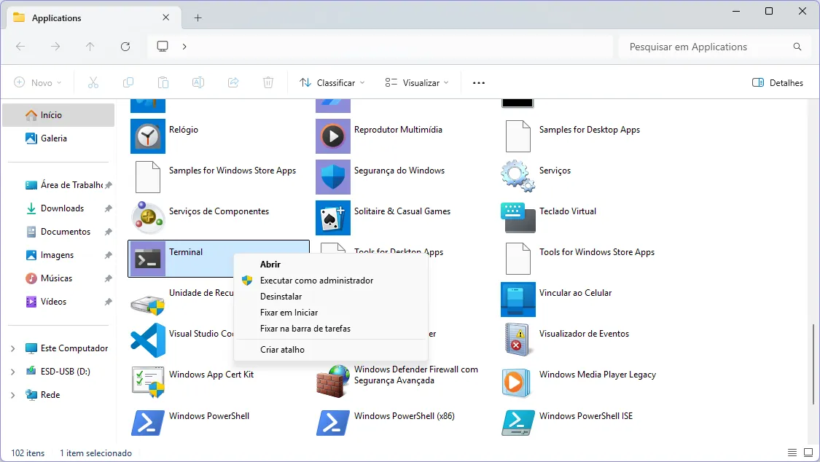Select Windows Media Player Legacy icon
Screen dimensions: 820x462
(518, 382)
